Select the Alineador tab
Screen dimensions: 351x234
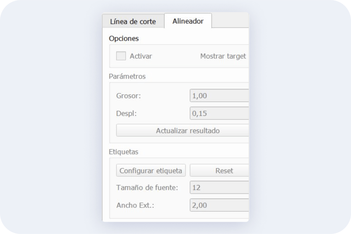[x=188, y=21]
